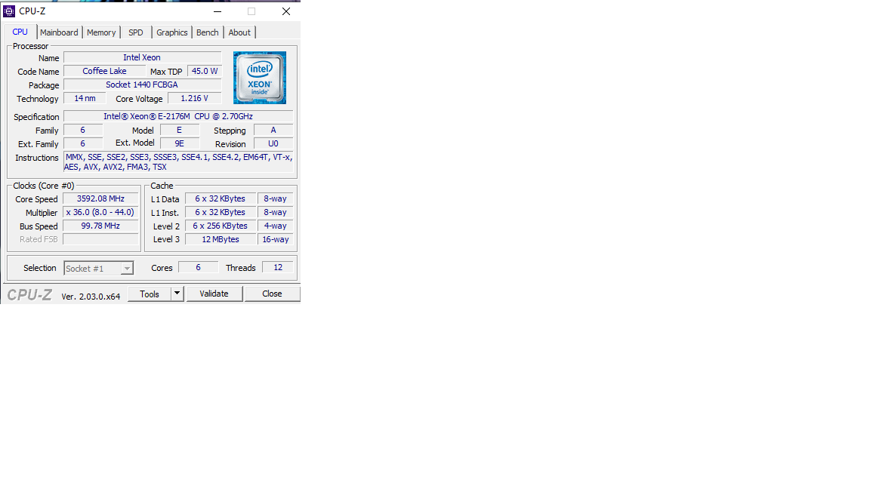Click the Stepping value A
The width and height of the screenshot is (870, 489).
273,130
